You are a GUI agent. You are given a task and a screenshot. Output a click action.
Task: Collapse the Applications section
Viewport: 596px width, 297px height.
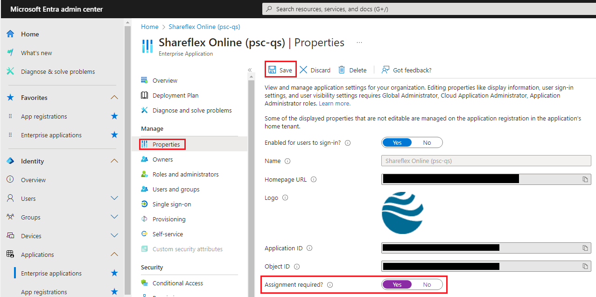[114, 255]
